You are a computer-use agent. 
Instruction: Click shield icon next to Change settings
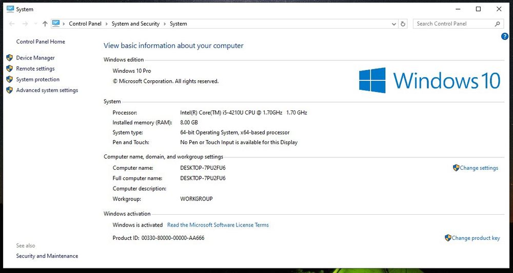tap(456, 168)
